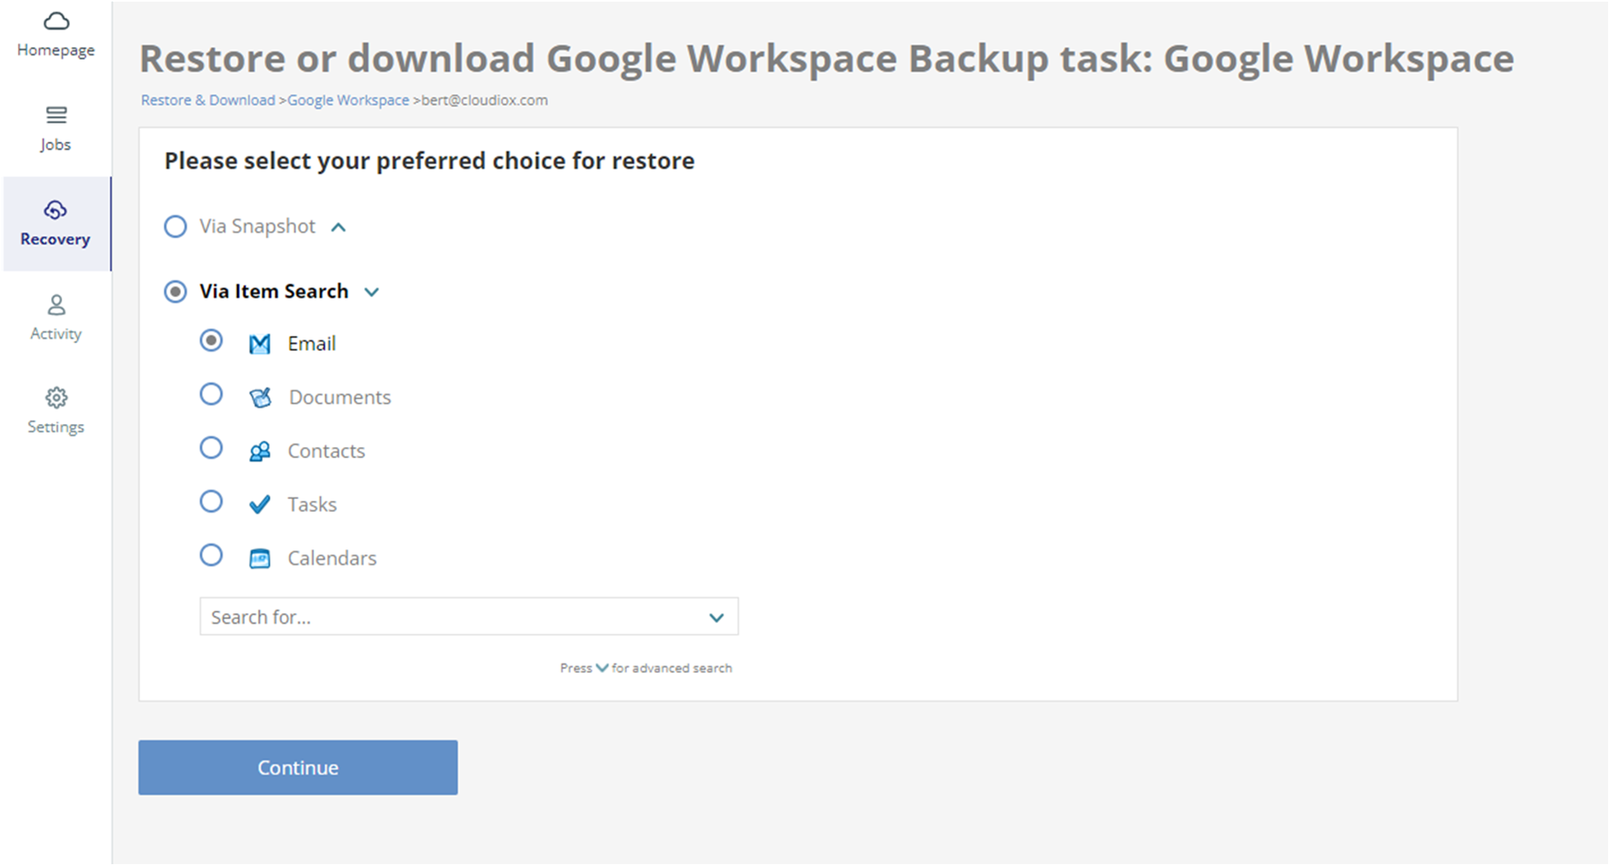Click the Calendars icon
Viewport: 1609px width, 865px height.
coord(259,559)
